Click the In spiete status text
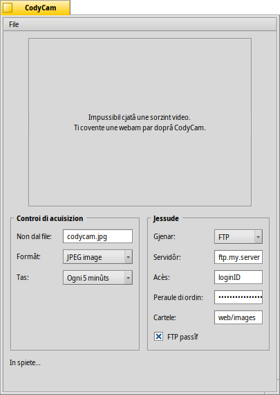 pyautogui.click(x=25, y=362)
